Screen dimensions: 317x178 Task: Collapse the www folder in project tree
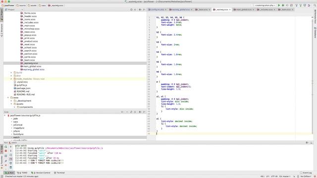click(8, 98)
